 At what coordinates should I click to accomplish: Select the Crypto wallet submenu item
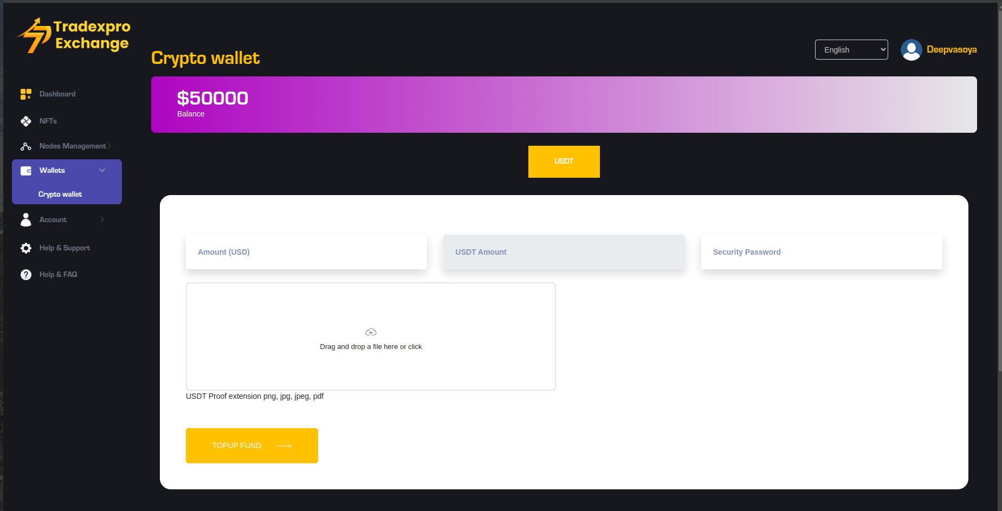(60, 195)
